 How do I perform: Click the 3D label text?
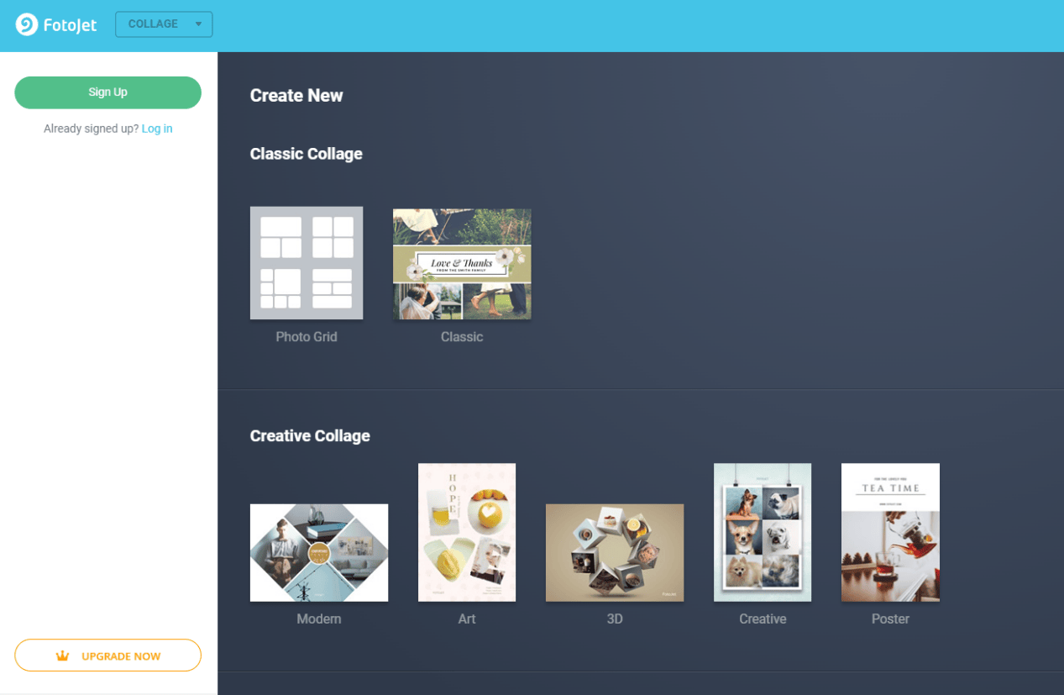click(615, 619)
